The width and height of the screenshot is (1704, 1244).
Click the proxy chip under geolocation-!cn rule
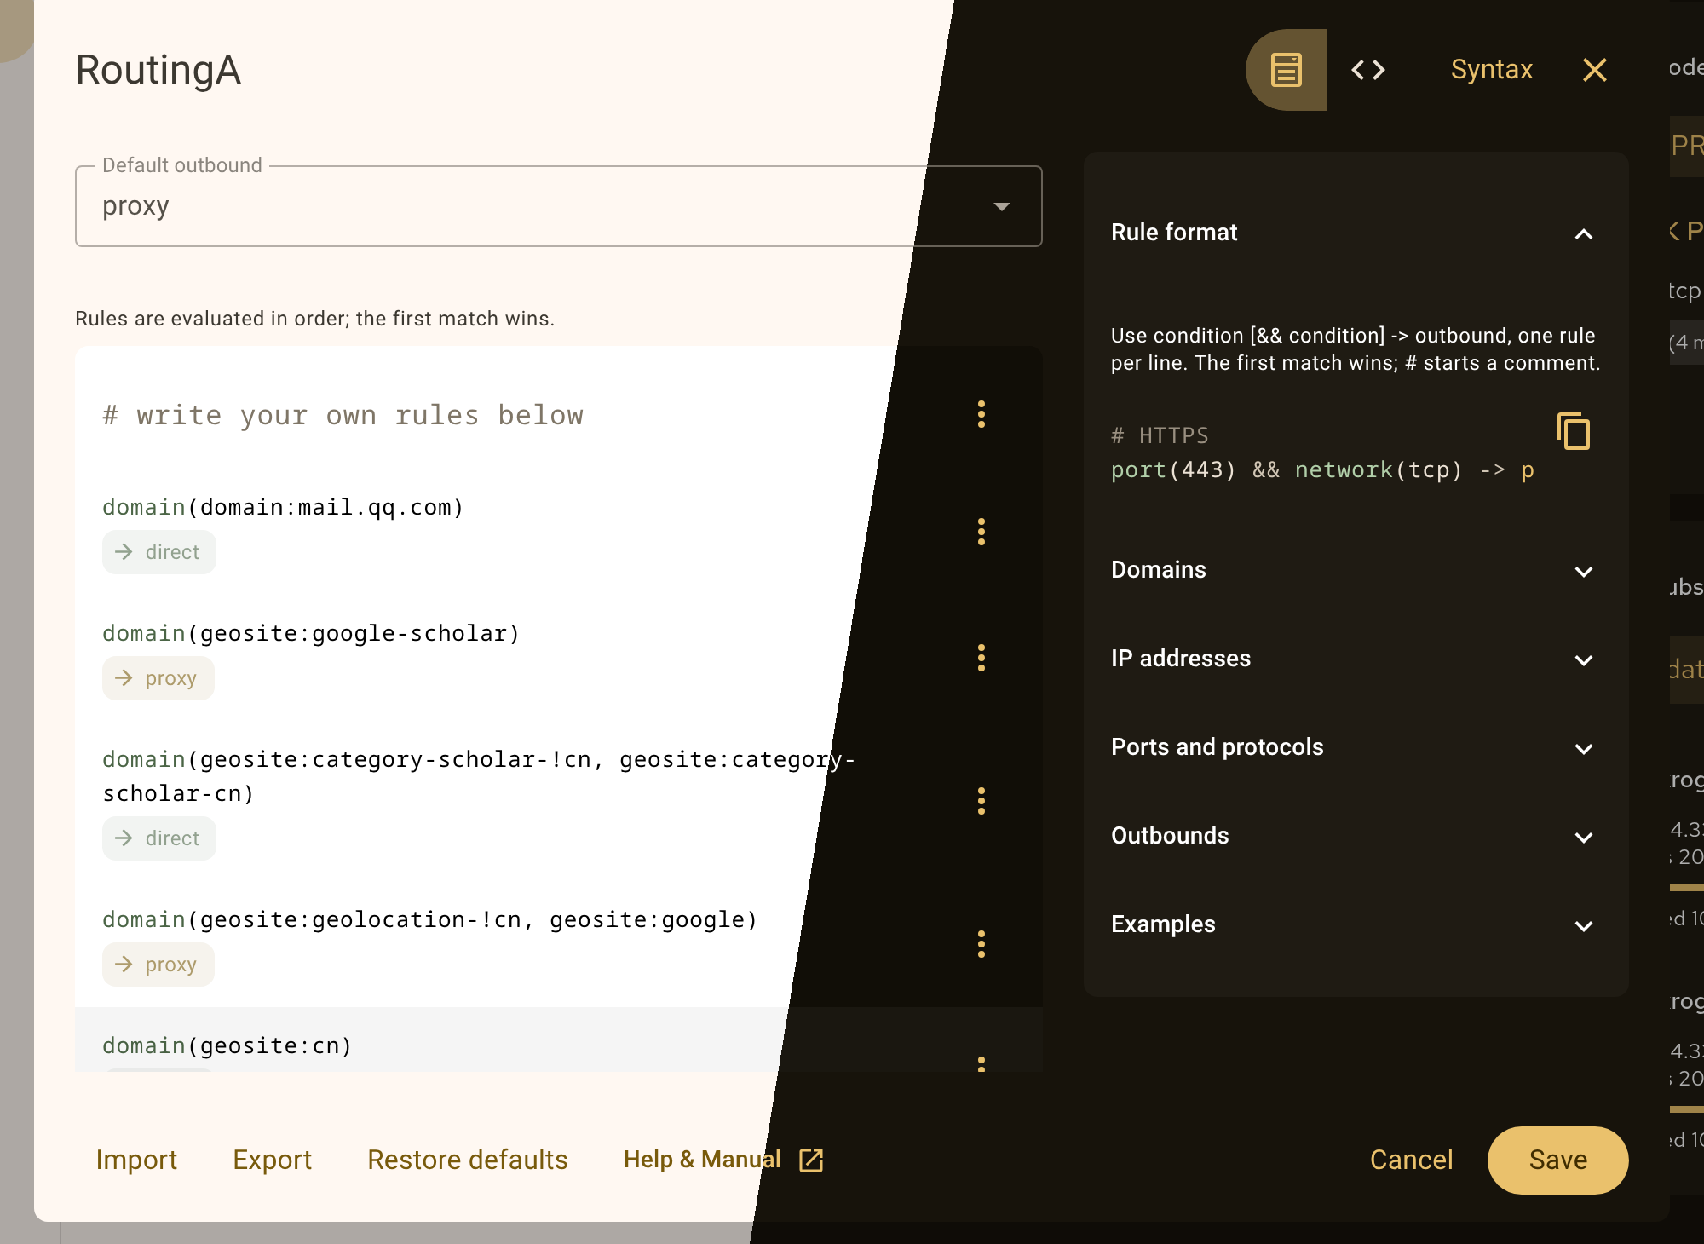coord(158,965)
